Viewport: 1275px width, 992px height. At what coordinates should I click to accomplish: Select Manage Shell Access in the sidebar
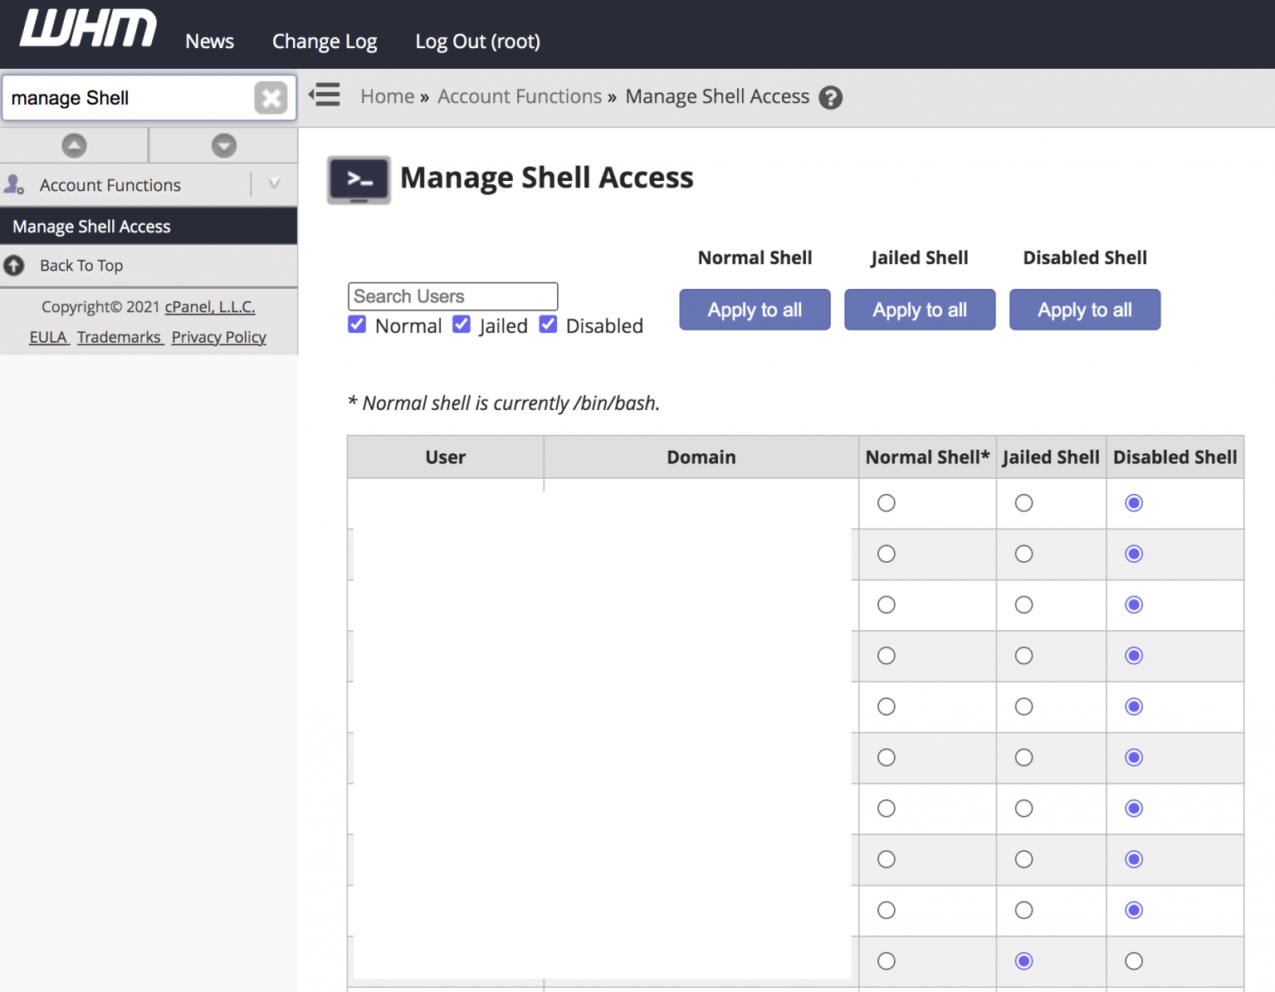(x=149, y=226)
